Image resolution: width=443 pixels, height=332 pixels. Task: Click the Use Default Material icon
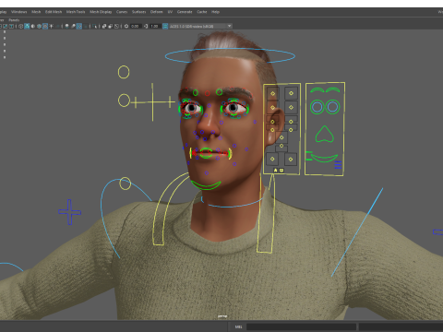pos(33,26)
